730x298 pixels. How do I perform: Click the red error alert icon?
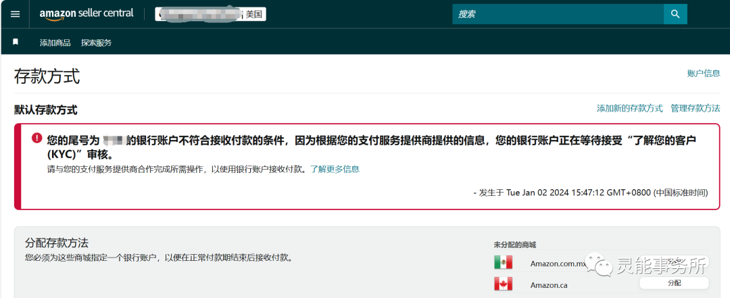pos(36,139)
